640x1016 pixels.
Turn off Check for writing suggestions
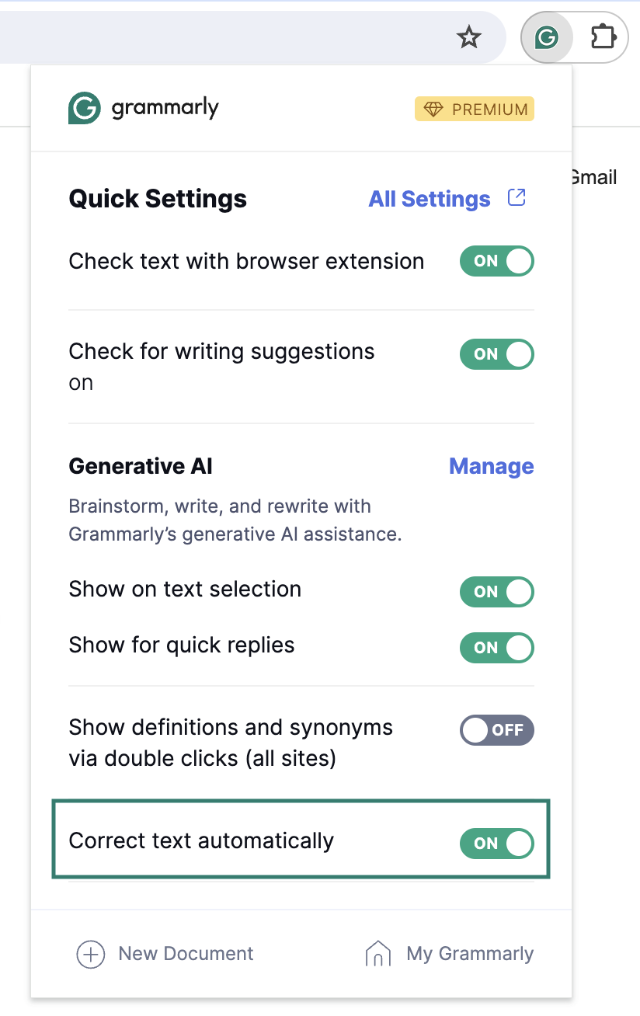point(497,354)
